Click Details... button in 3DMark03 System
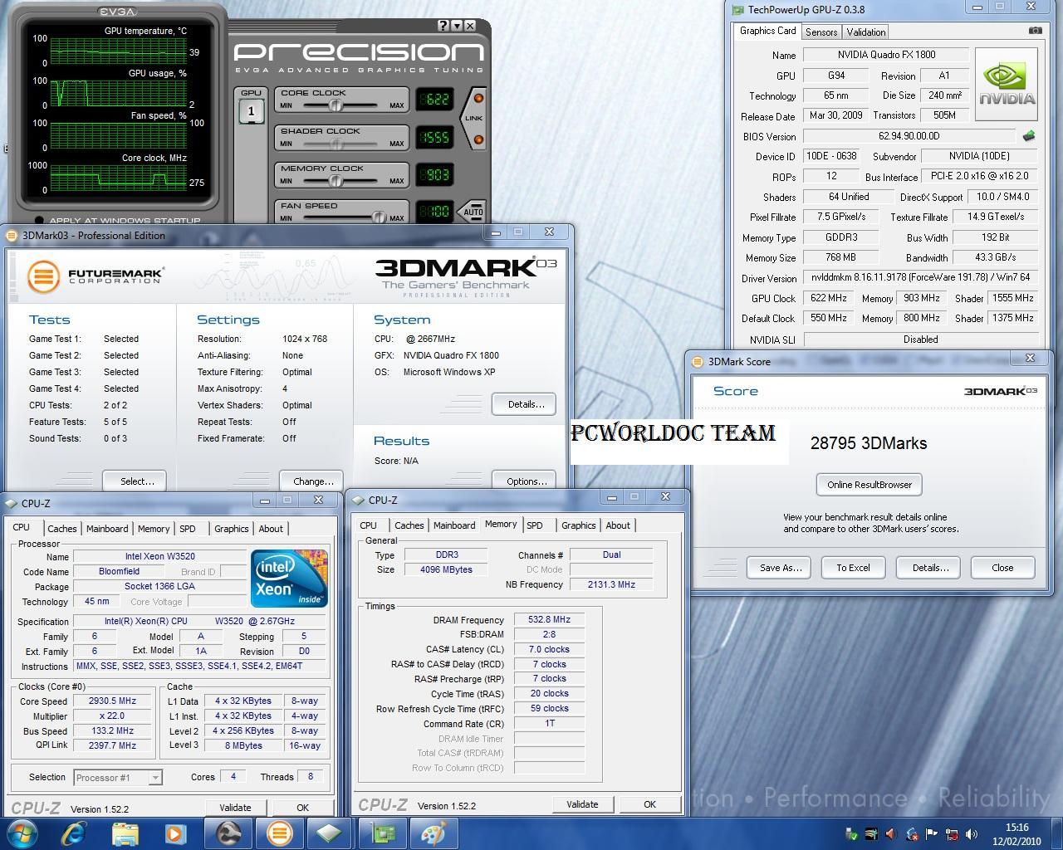Viewport: 1063px width, 850px height. [524, 404]
